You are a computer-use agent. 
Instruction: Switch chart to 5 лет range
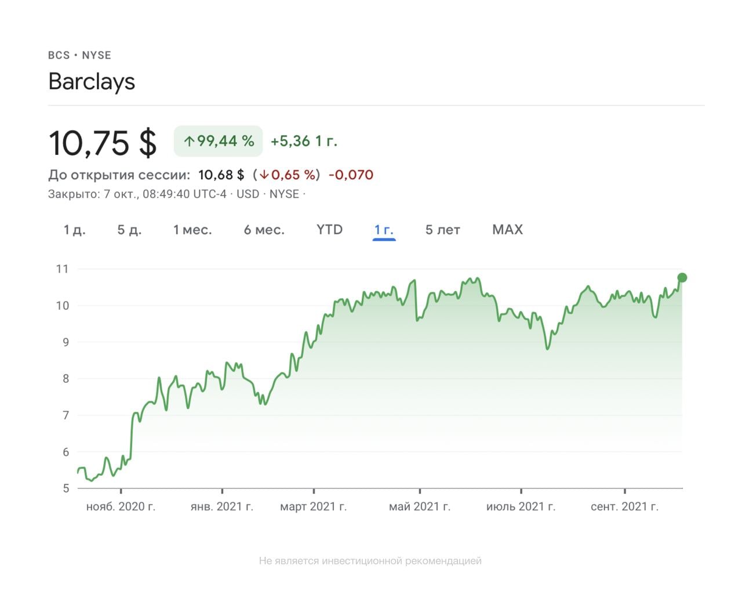tap(442, 230)
